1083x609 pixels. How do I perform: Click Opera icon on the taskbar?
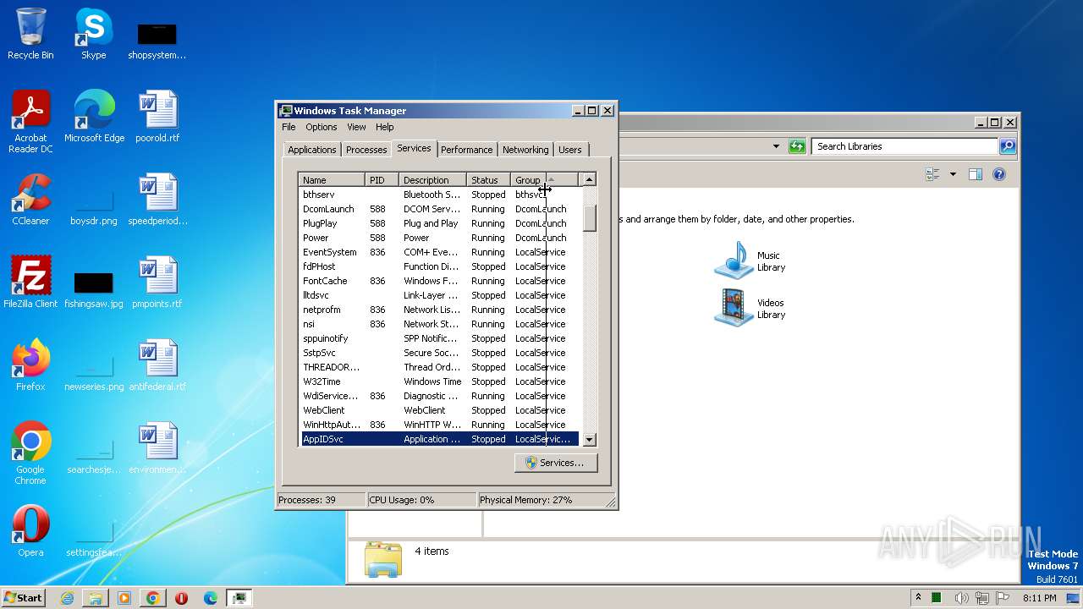[x=181, y=598]
